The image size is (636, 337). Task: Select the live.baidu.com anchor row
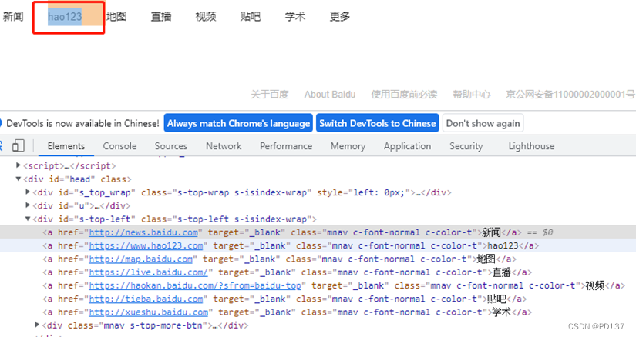pos(318,272)
